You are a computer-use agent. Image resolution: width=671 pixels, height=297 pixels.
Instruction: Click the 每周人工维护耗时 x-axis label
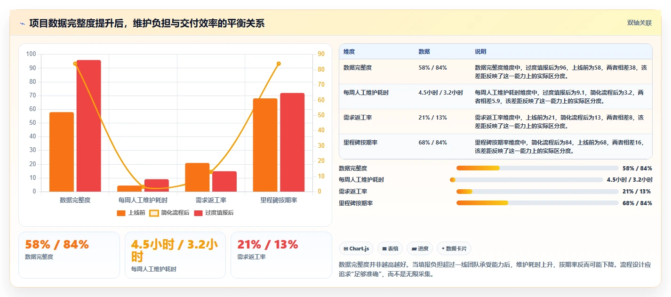click(x=143, y=200)
